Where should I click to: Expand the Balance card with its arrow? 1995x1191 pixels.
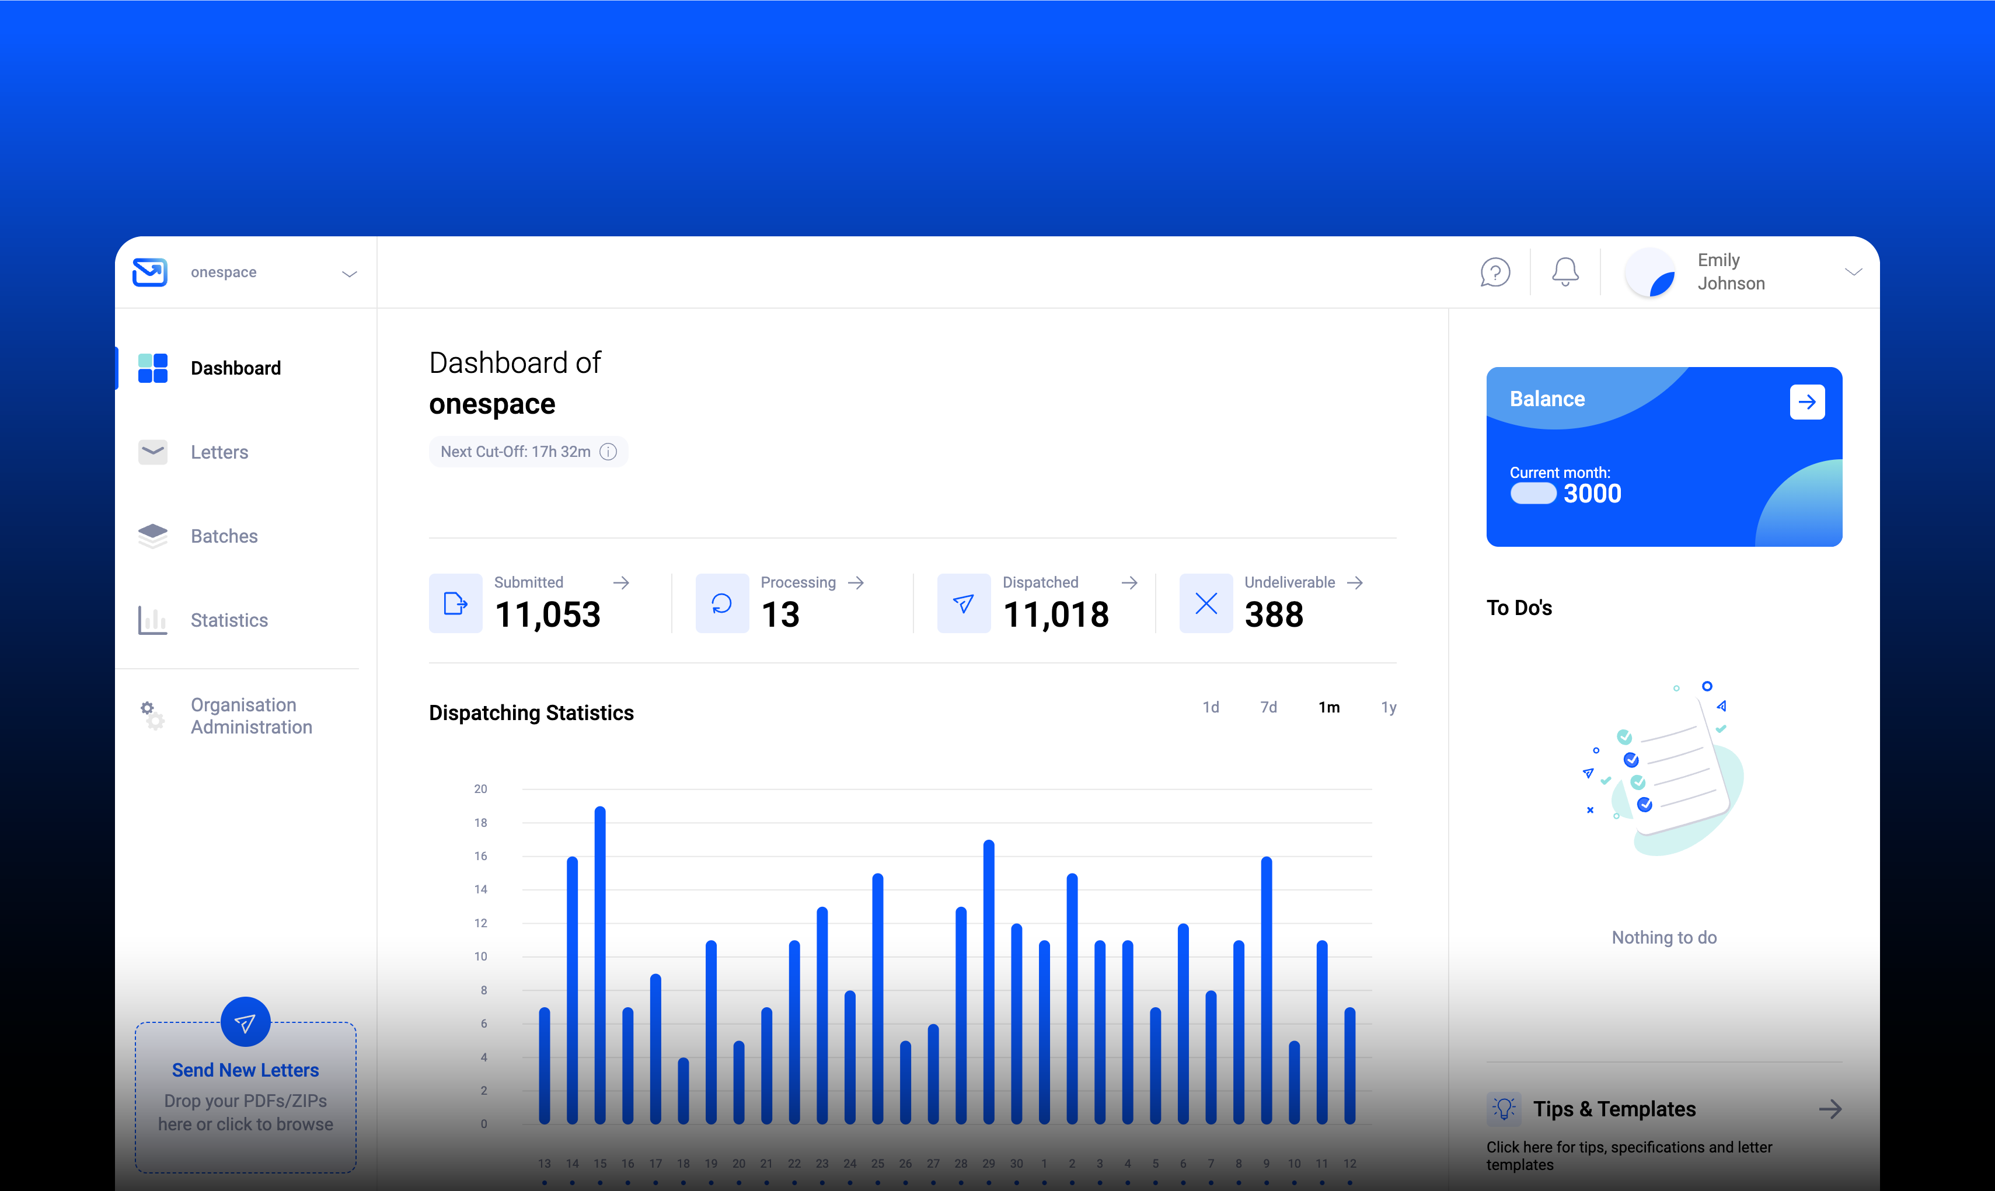pos(1807,401)
